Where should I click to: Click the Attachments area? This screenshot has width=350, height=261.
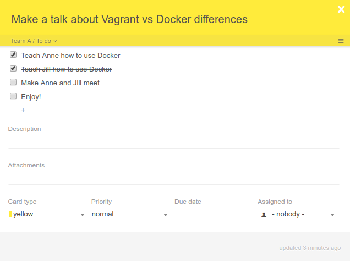(x=173, y=177)
